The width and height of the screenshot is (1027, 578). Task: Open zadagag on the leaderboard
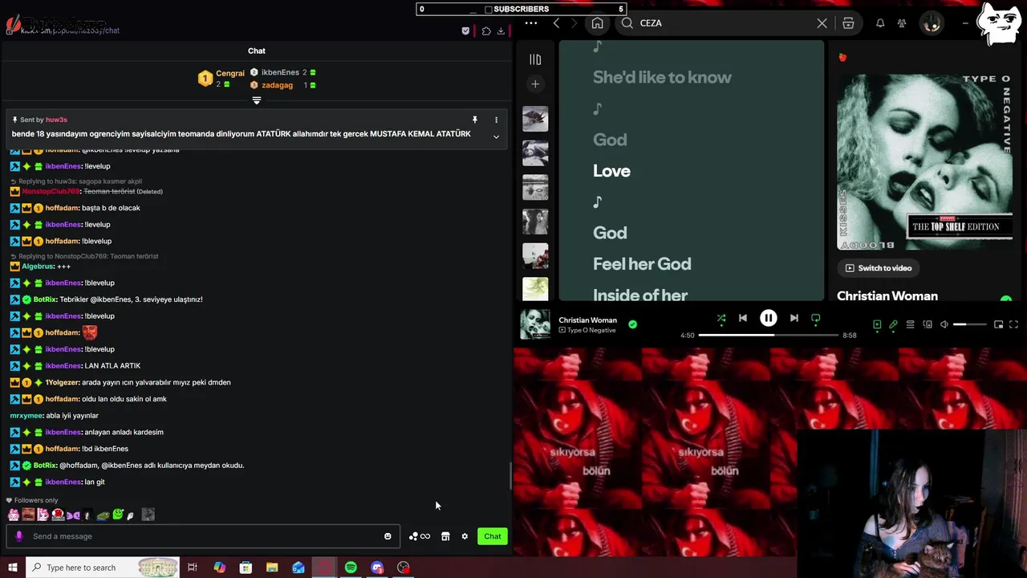pos(277,85)
